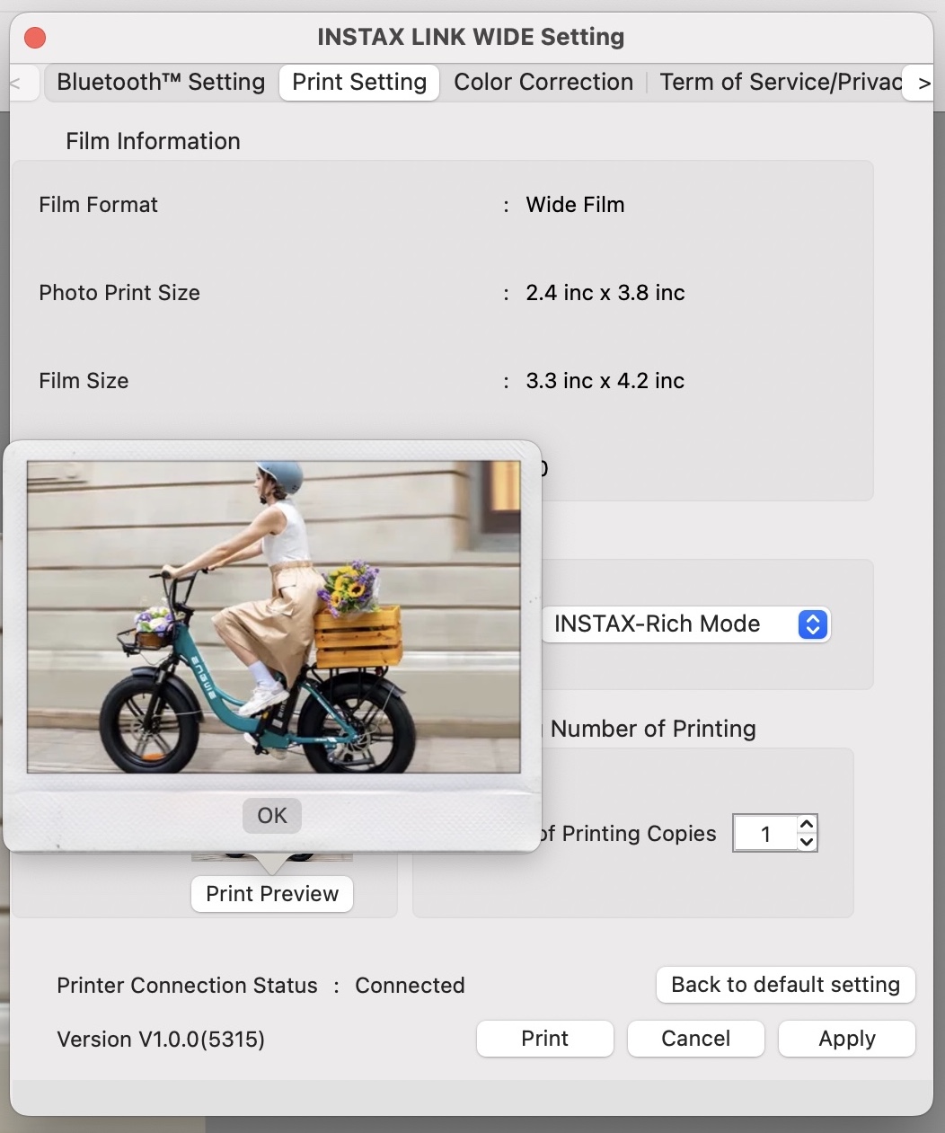
Task: Switch to the Bluetooth Setting tab
Action: (161, 83)
